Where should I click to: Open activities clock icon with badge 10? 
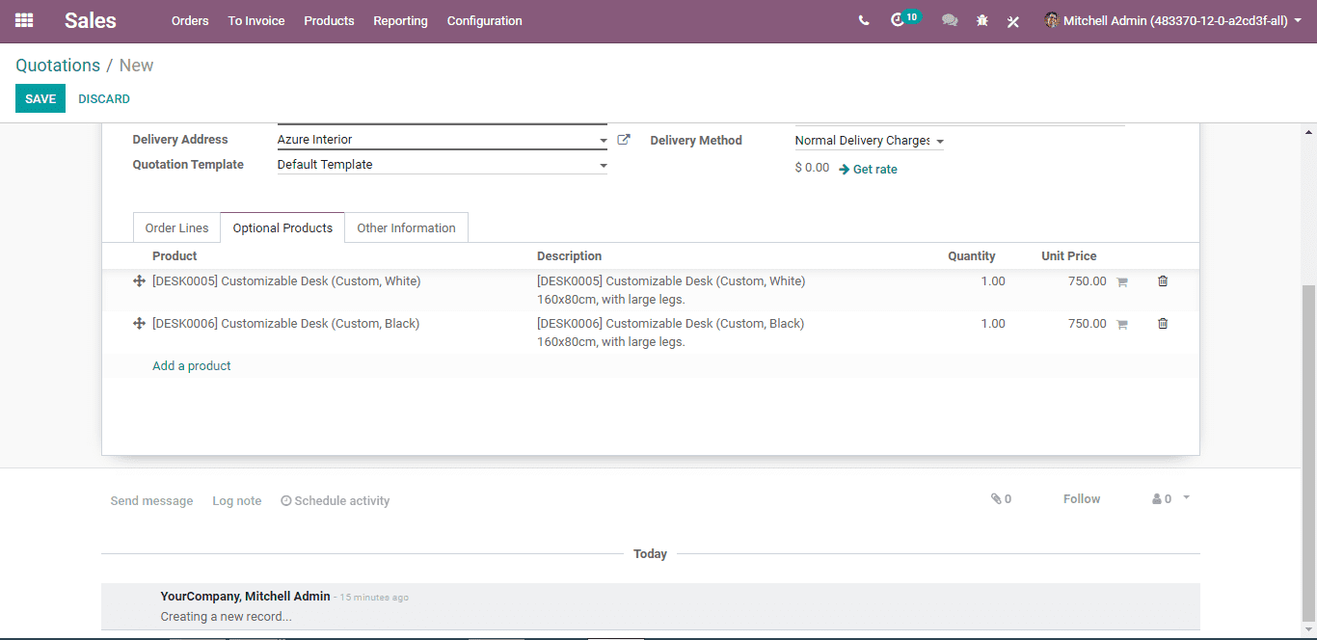click(904, 19)
